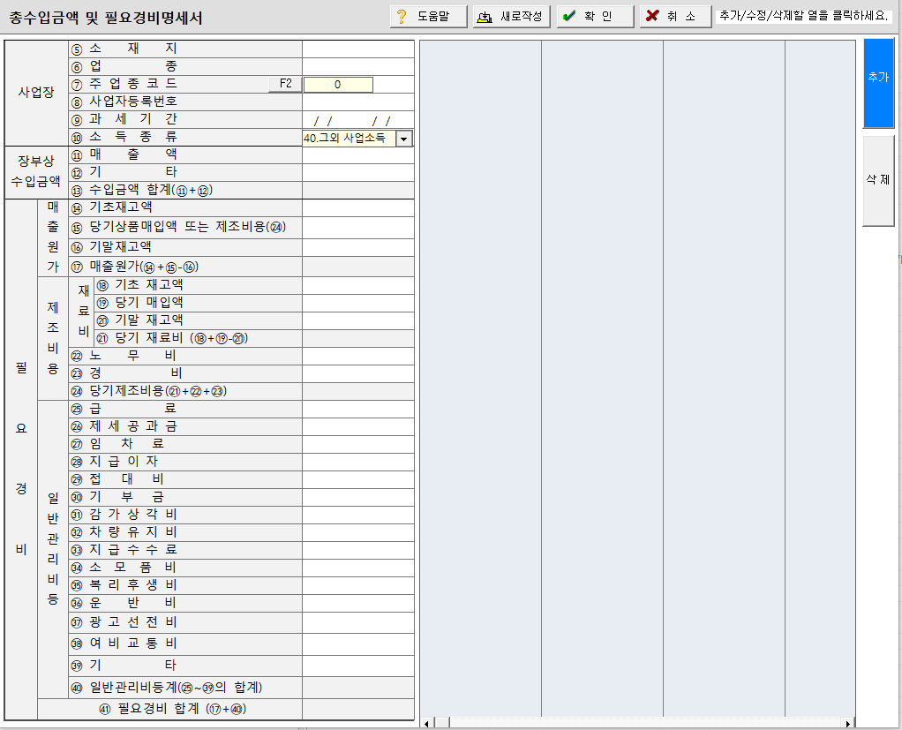Click the 사업자등록번호 input field
The height and width of the screenshot is (730, 902).
click(x=357, y=102)
